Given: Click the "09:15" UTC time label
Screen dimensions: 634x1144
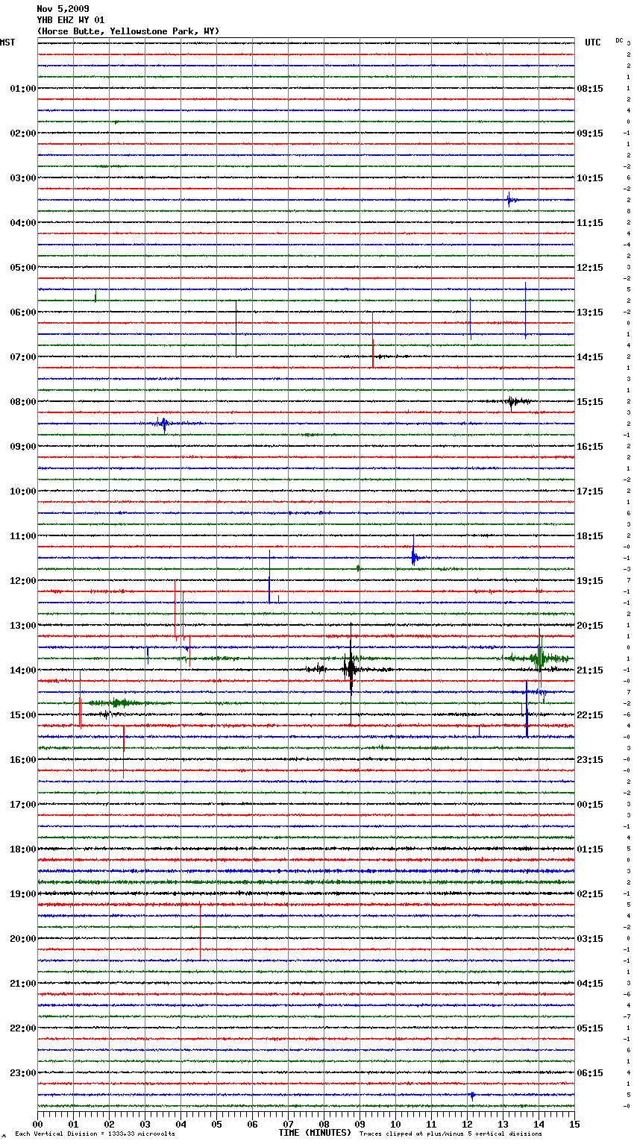Looking at the screenshot, I should [590, 133].
